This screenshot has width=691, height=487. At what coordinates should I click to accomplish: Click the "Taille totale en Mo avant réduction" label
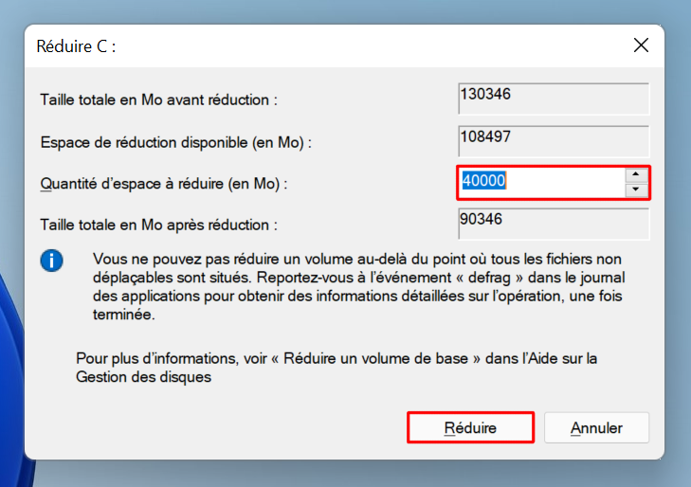click(x=158, y=99)
